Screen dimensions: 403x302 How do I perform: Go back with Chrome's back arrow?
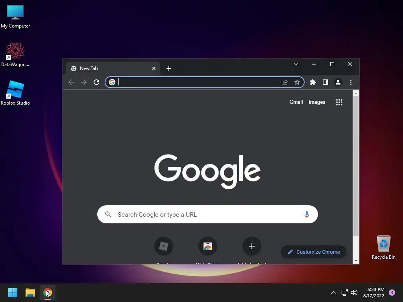pos(71,82)
